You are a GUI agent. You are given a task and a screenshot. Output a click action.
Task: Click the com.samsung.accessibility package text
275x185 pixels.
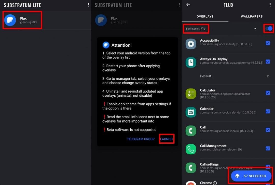pyautogui.click(x=226, y=44)
